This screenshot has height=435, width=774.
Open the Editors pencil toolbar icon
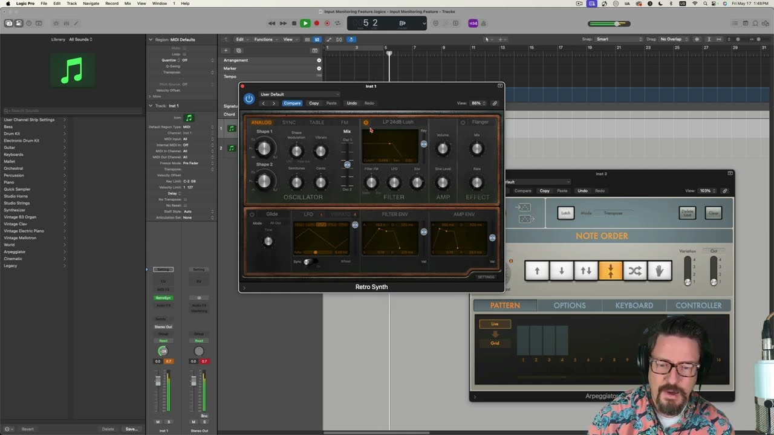pos(76,24)
